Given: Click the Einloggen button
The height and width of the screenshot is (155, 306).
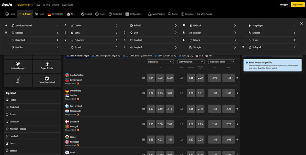Looking at the screenshot, I should pyautogui.click(x=284, y=5).
